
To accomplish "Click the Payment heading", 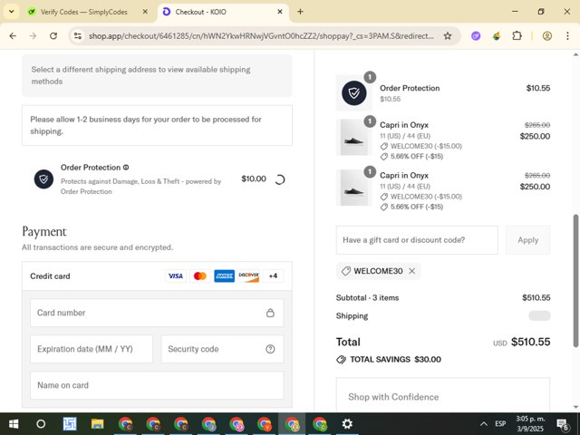I will (x=44, y=232).
